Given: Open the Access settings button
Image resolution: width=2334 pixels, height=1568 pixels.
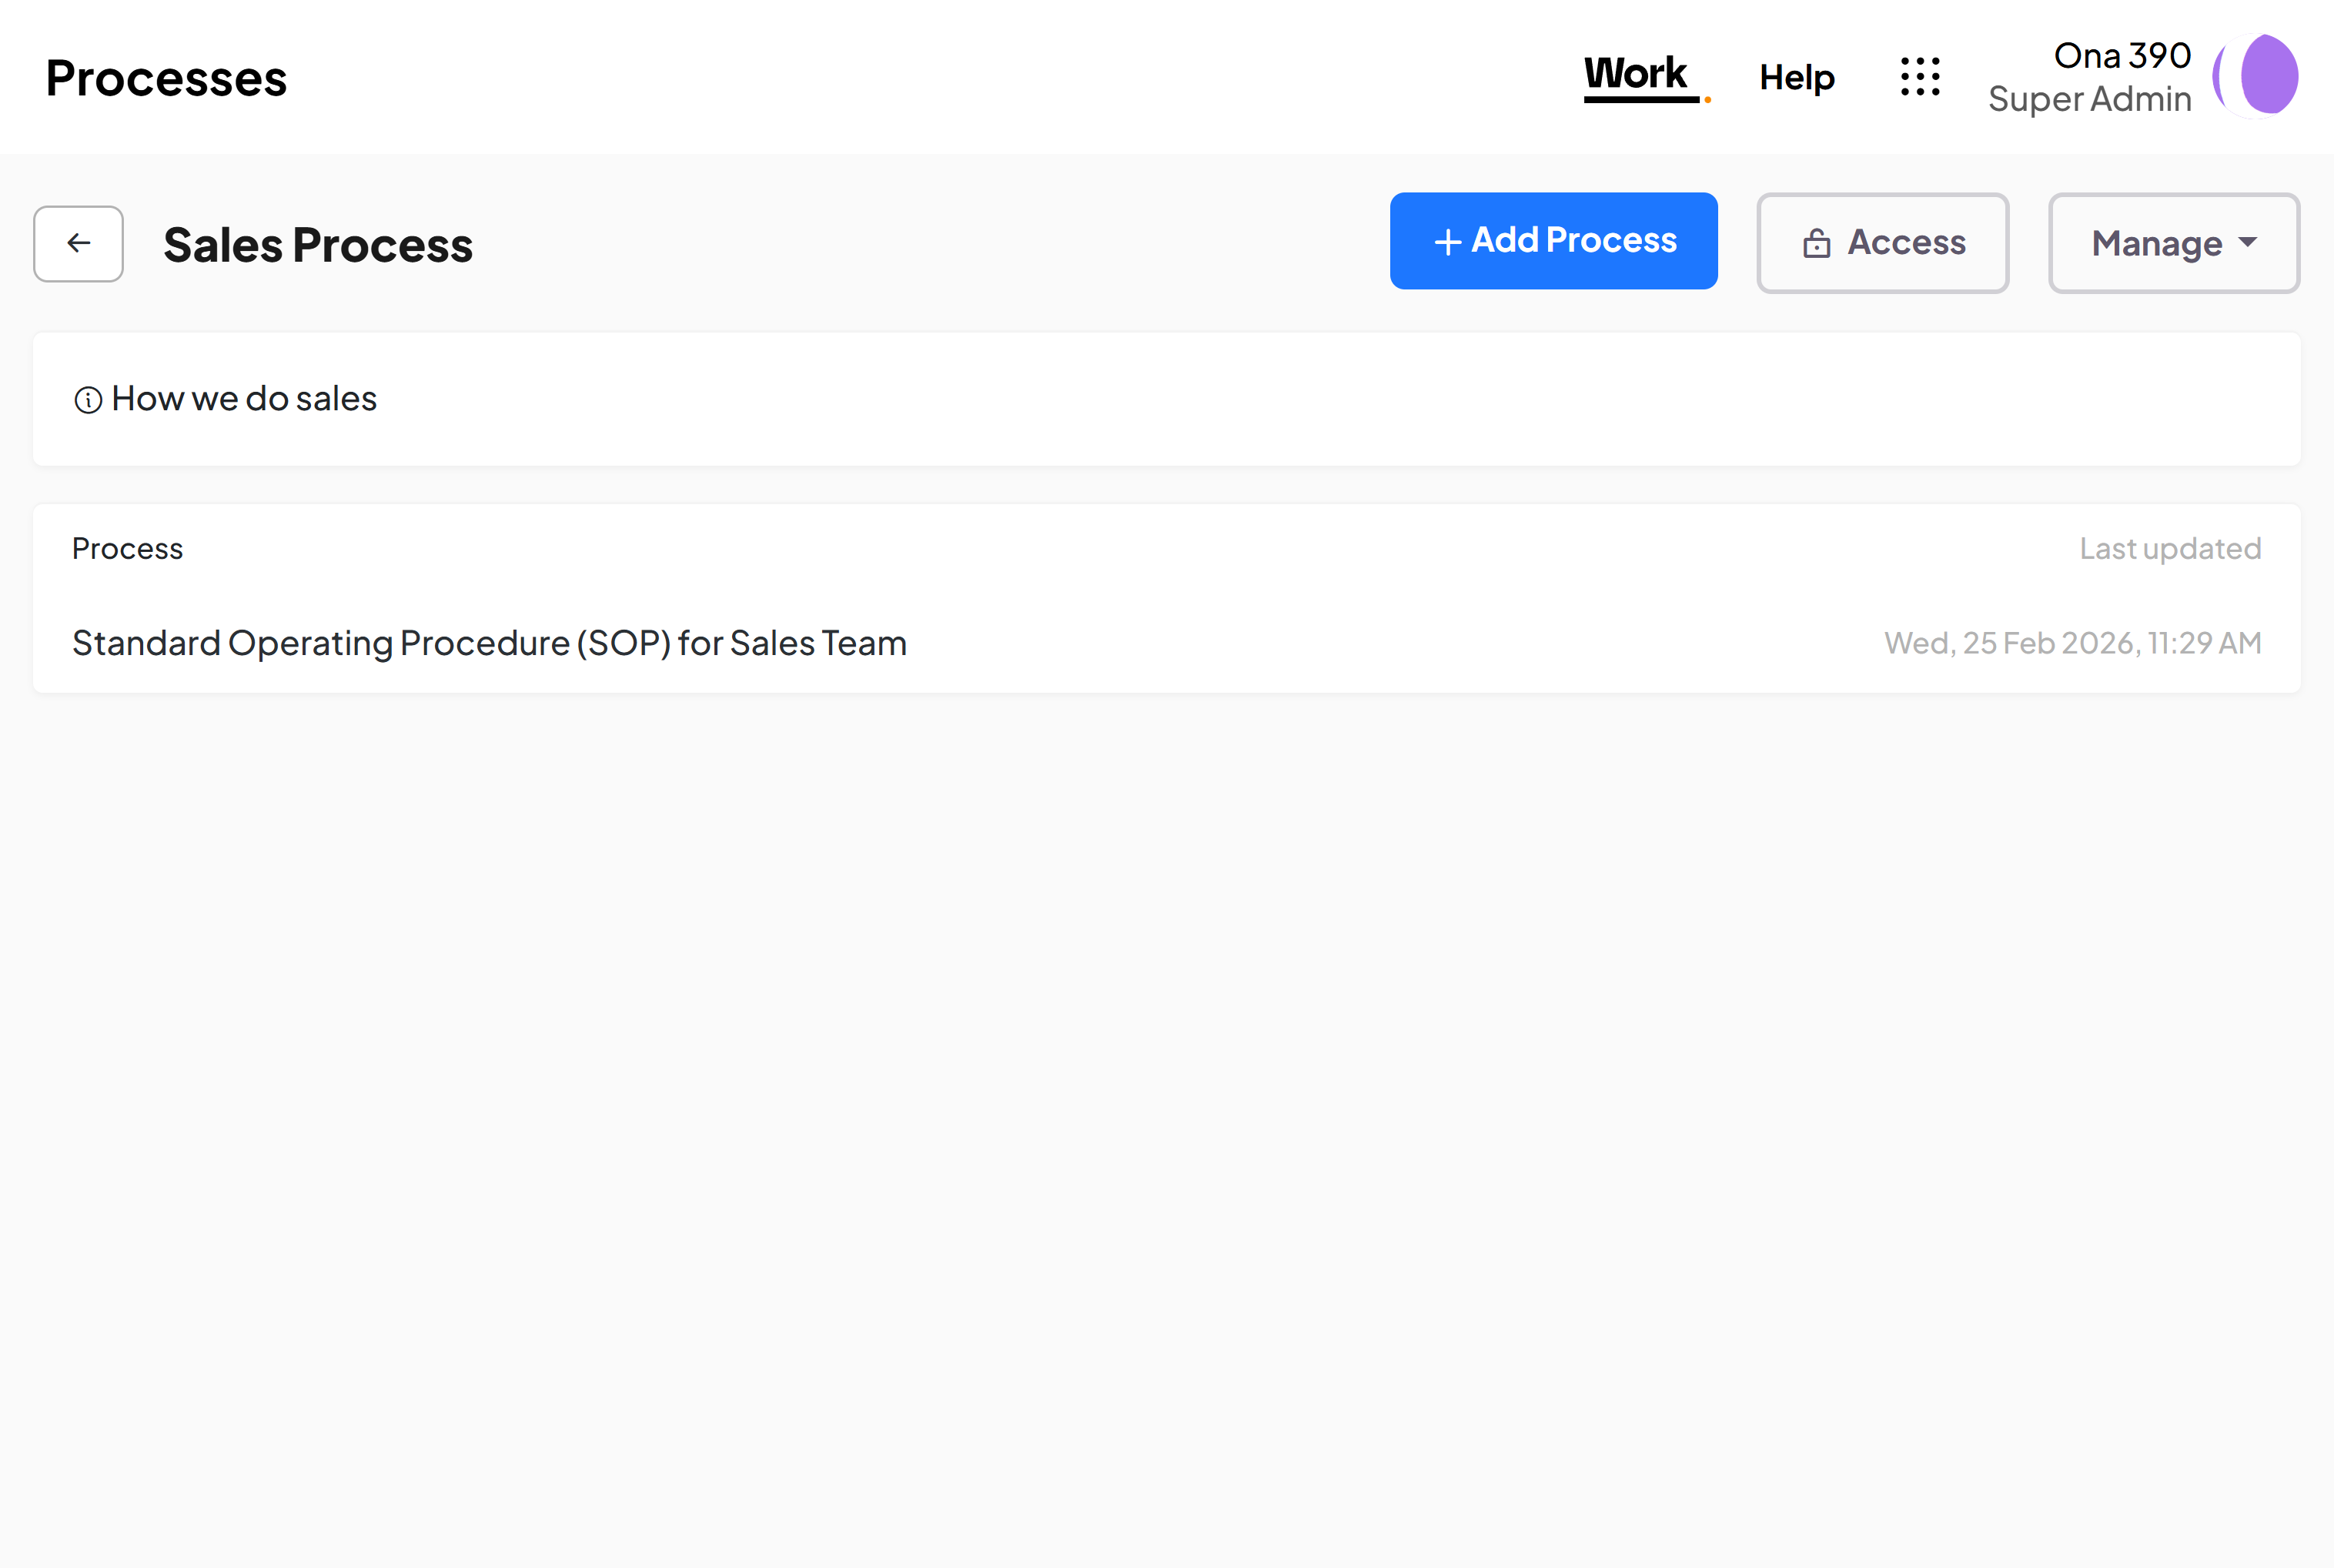Looking at the screenshot, I should point(1882,243).
